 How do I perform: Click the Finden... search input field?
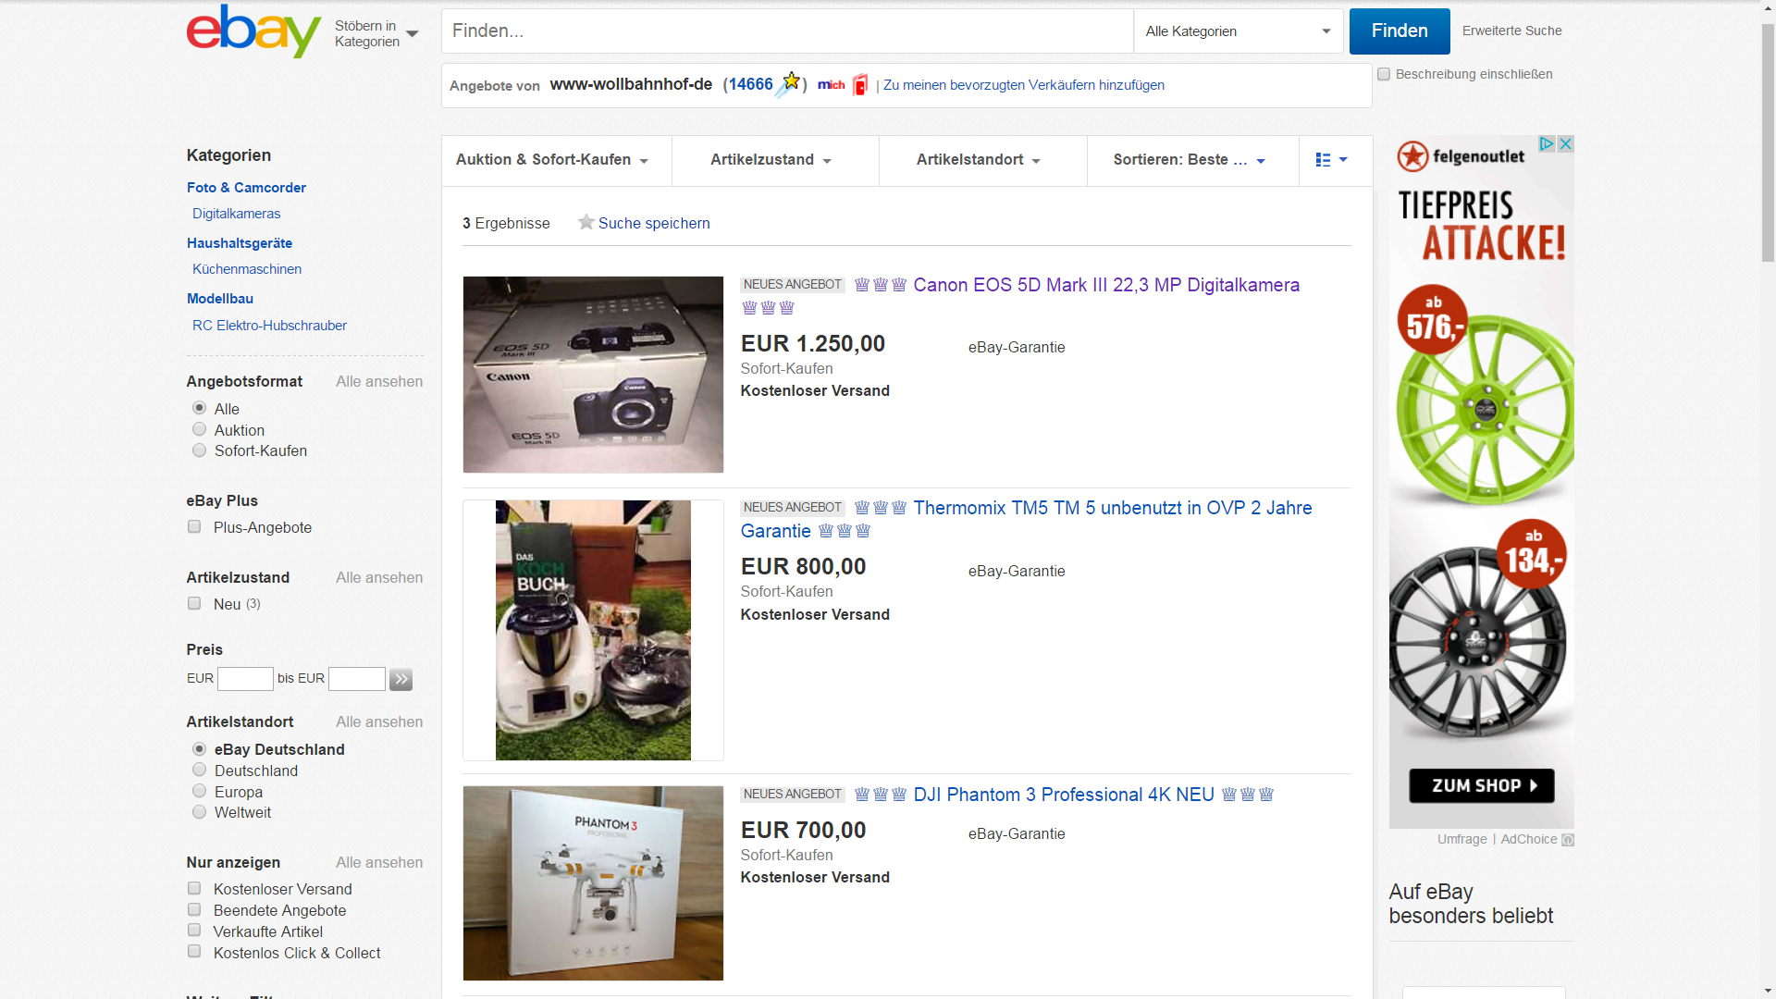click(x=787, y=31)
